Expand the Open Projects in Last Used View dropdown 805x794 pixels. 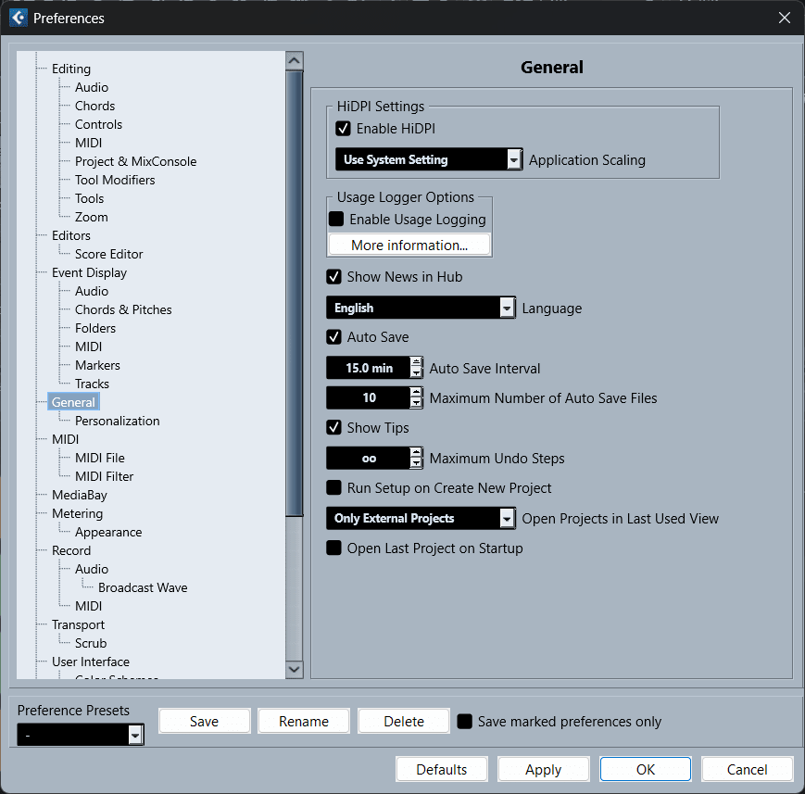507,519
